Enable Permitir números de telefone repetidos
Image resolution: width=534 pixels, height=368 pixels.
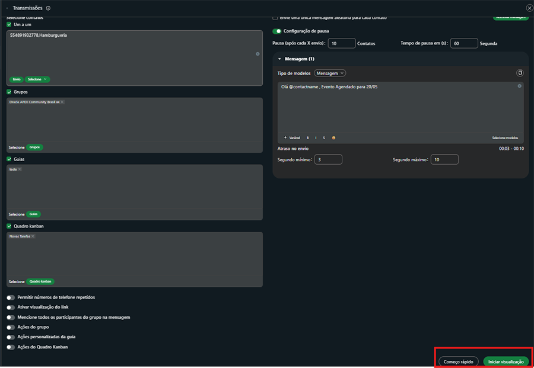coord(11,297)
